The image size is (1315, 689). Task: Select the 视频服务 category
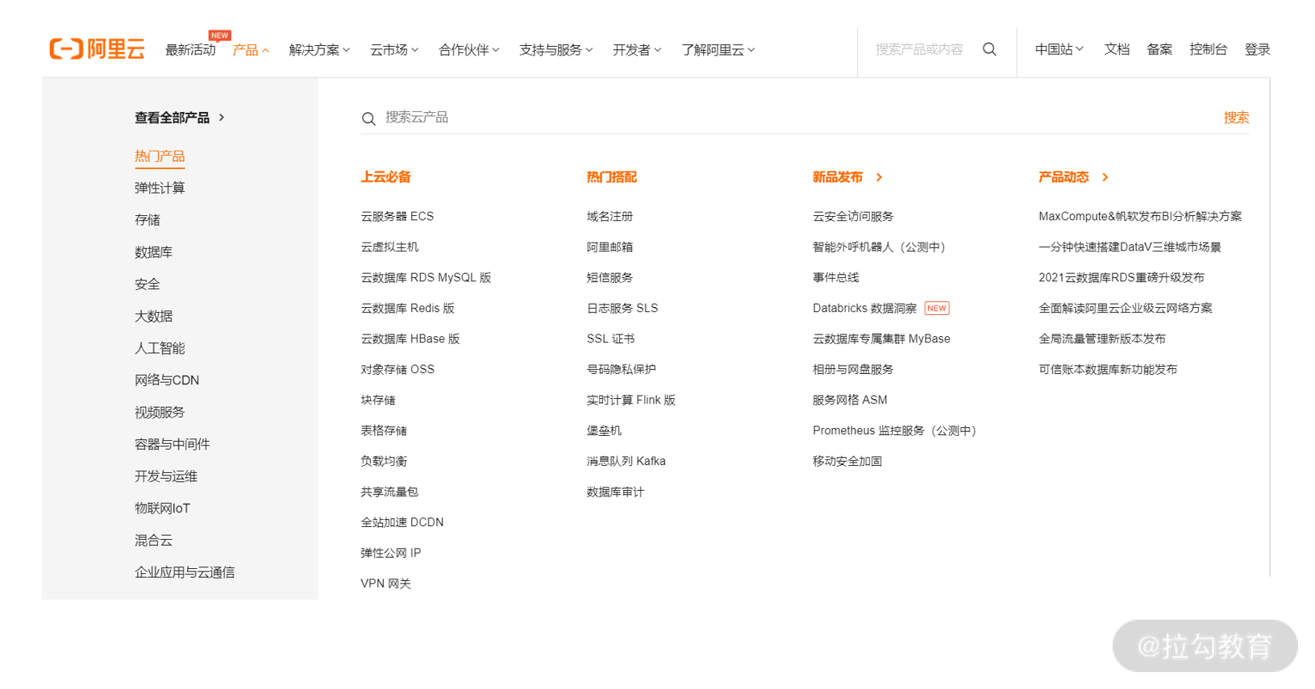pyautogui.click(x=160, y=413)
